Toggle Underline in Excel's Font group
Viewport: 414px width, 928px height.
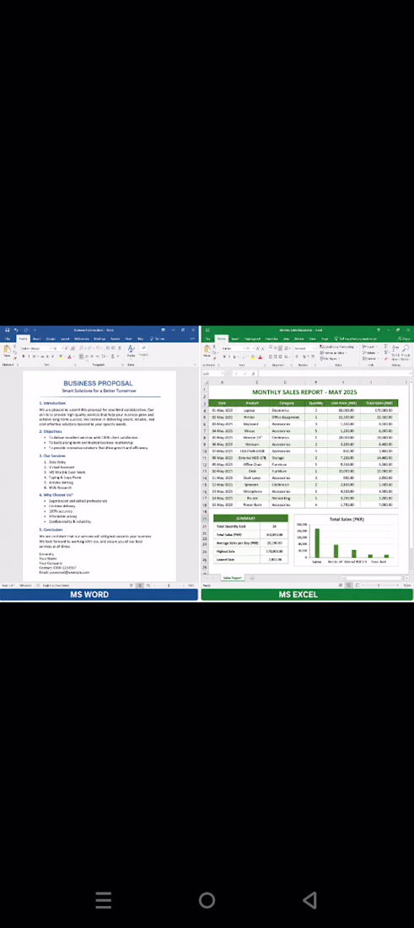(234, 357)
